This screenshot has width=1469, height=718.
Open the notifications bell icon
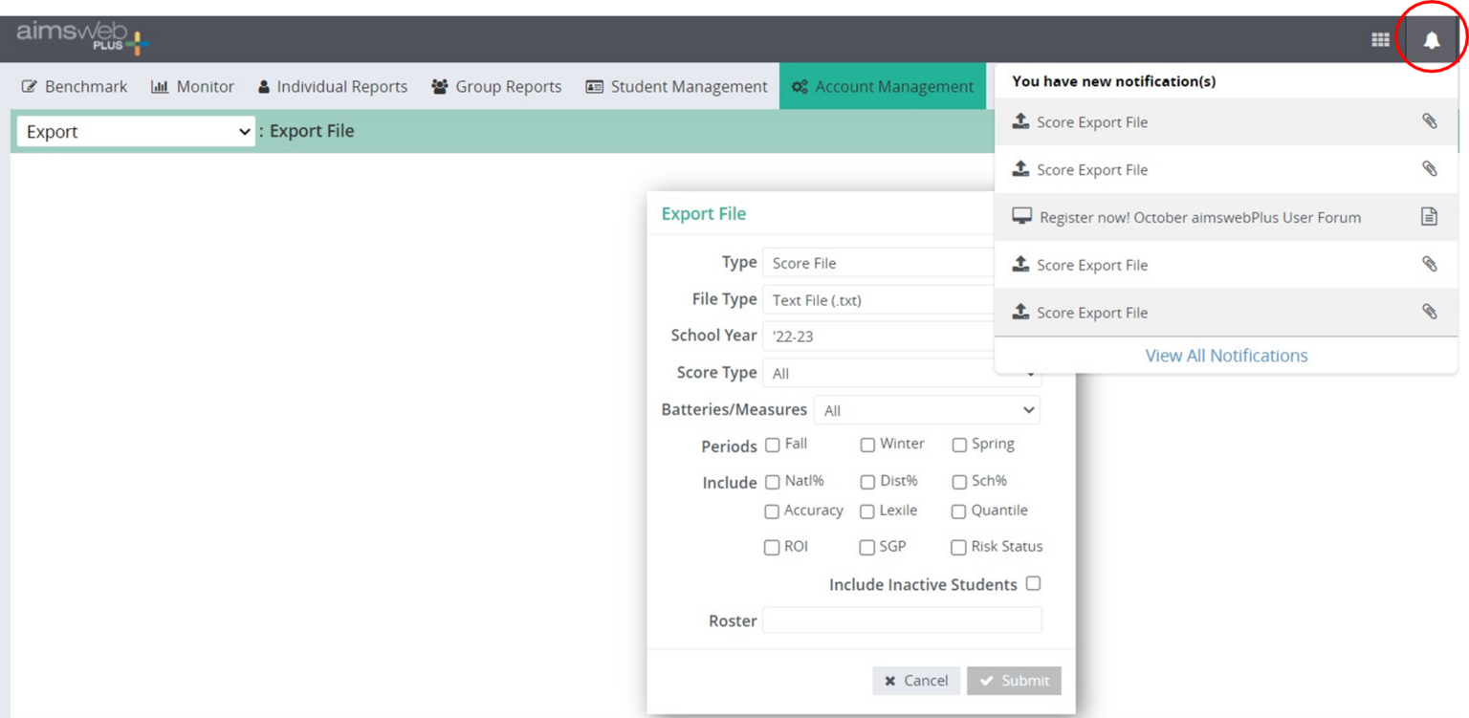(1431, 40)
